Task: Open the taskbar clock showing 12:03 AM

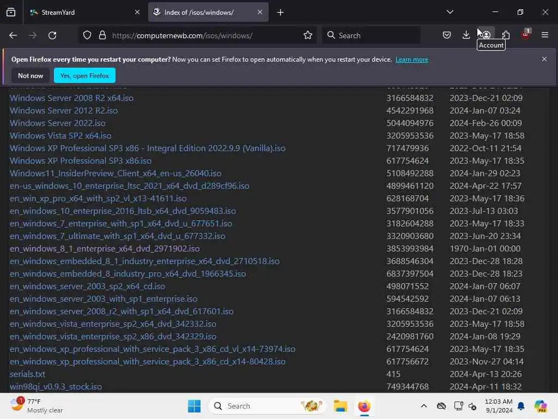Action: click(x=499, y=406)
